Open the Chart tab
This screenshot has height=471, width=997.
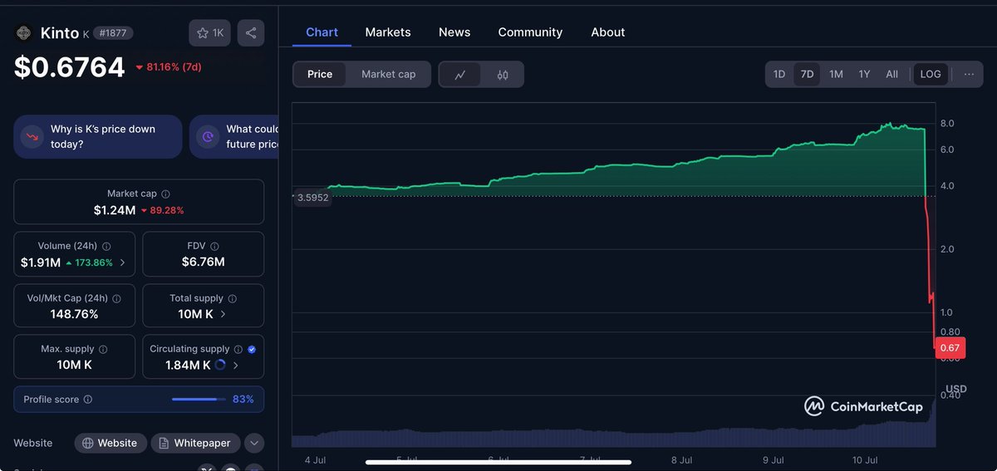click(322, 32)
